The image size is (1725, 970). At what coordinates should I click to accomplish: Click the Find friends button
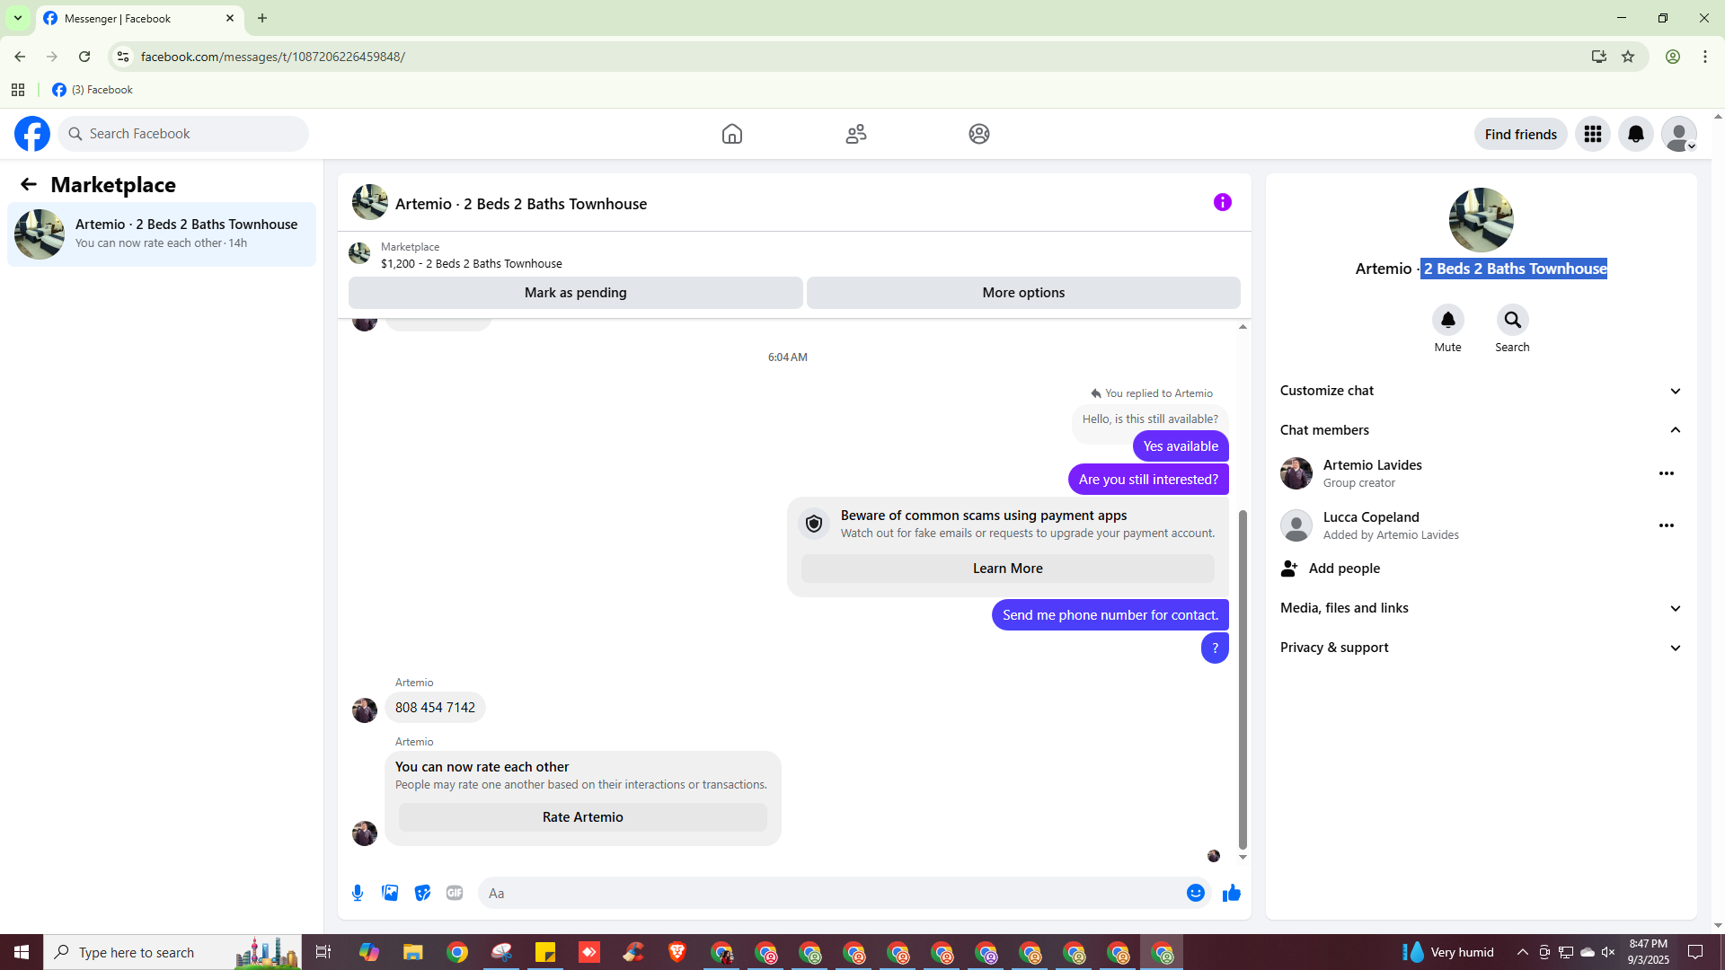[1521, 134]
